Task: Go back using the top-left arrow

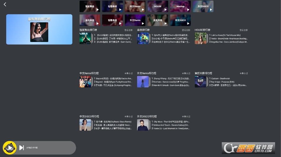Action: pyautogui.click(x=5, y=4)
